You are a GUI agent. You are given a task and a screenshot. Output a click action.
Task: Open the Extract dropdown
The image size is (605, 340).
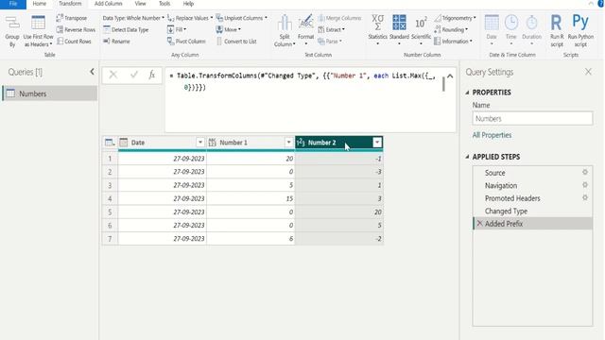click(x=331, y=29)
